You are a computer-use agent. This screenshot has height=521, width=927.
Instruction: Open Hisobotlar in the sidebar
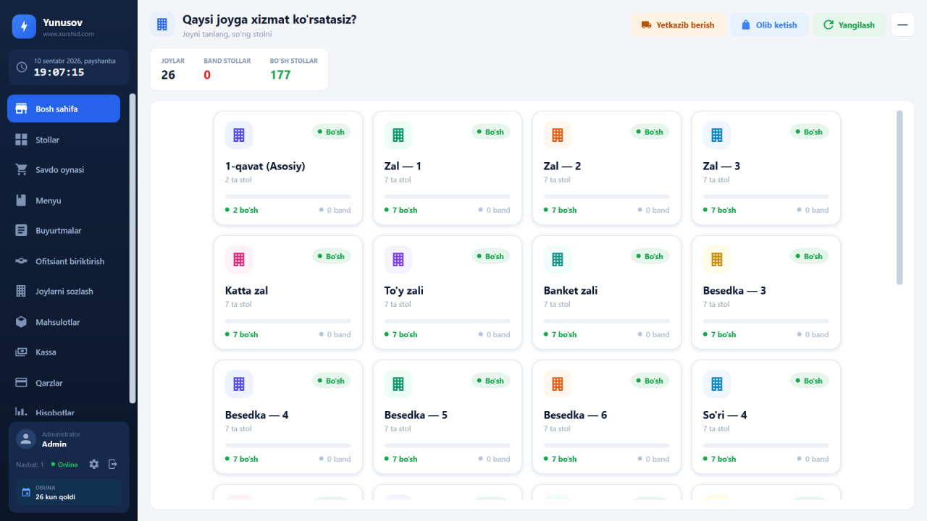64,412
